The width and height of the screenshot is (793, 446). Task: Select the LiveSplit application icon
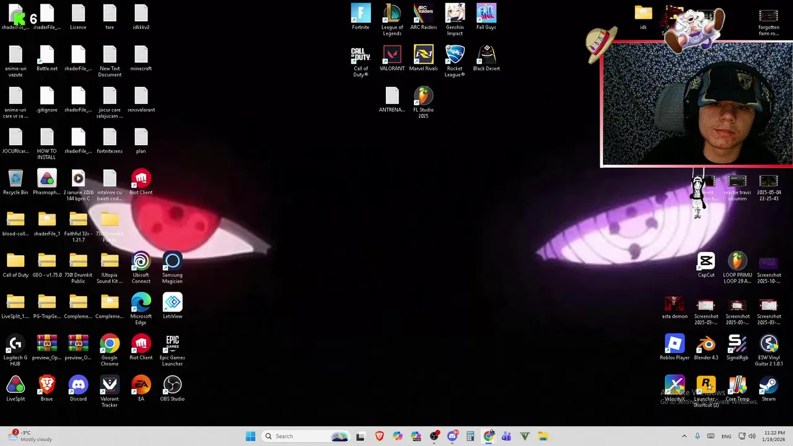pos(15,388)
